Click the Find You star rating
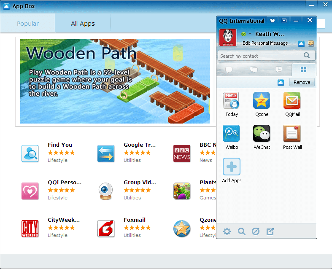The height and width of the screenshot is (269, 332). pyautogui.click(x=61, y=153)
